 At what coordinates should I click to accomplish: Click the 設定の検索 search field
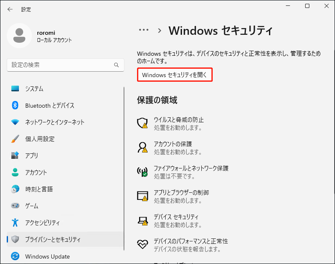(x=66, y=65)
